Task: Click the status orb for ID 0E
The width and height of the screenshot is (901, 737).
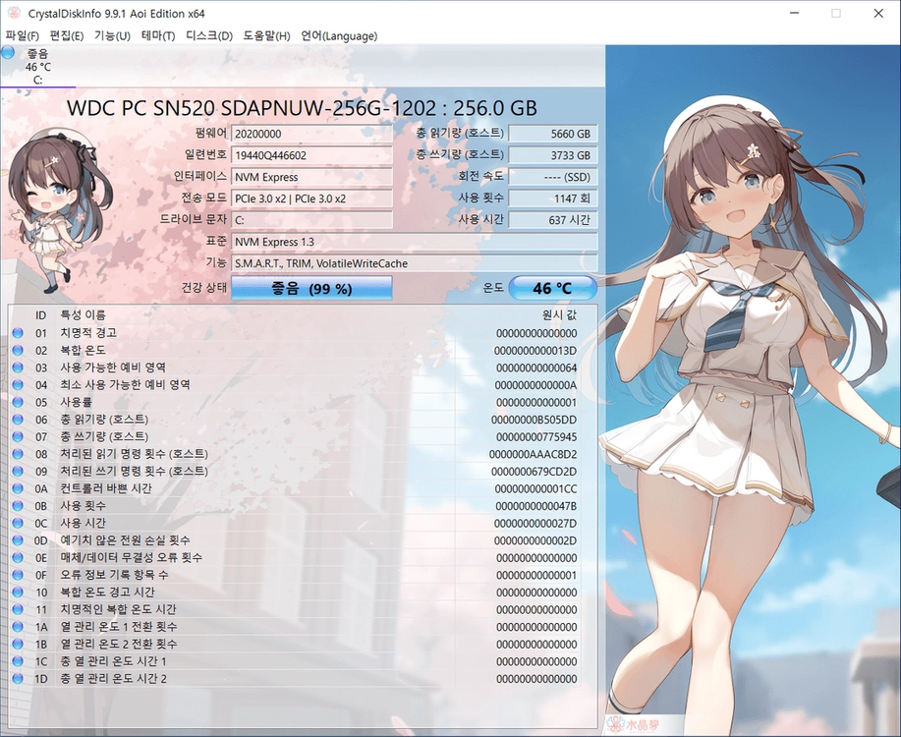Action: pyautogui.click(x=18, y=557)
